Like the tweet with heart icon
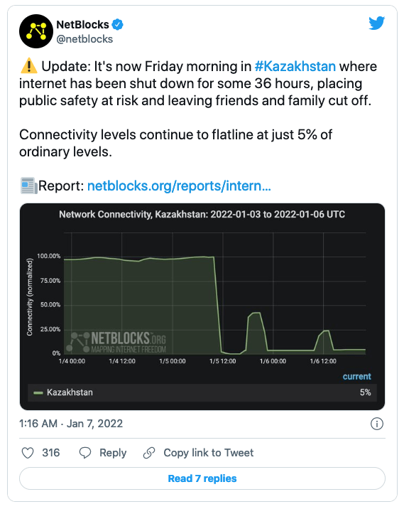This screenshot has height=509, width=404. pyautogui.click(x=28, y=453)
